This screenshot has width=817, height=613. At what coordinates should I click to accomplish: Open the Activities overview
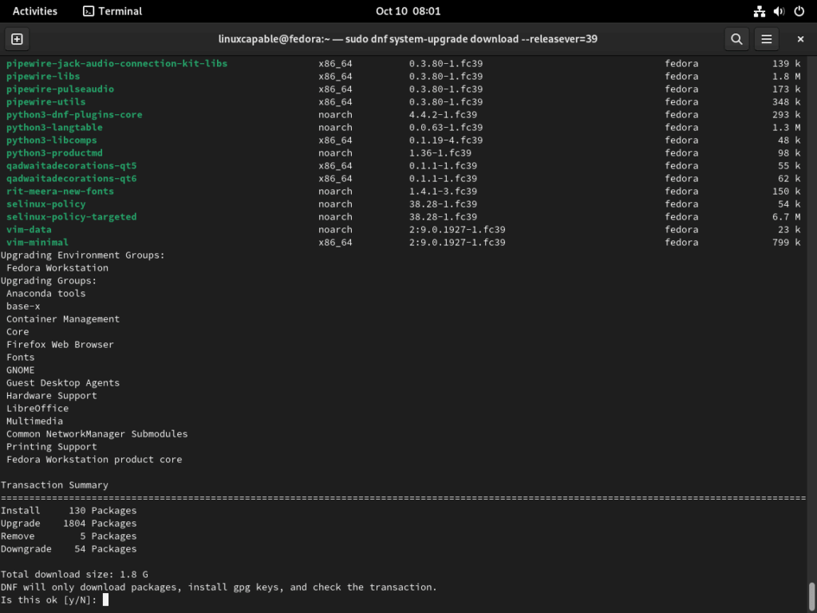click(34, 11)
